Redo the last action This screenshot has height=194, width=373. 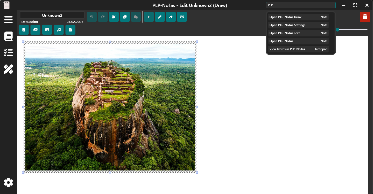click(103, 17)
